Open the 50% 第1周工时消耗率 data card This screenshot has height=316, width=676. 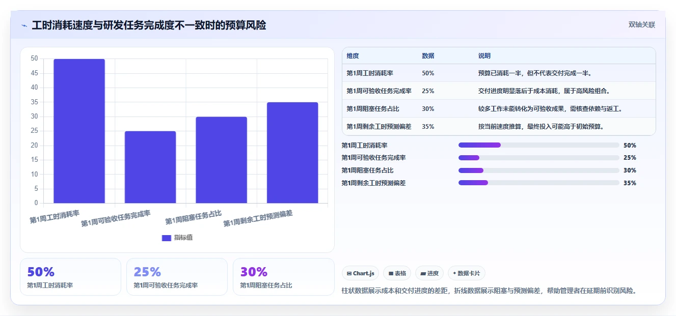[70, 277]
